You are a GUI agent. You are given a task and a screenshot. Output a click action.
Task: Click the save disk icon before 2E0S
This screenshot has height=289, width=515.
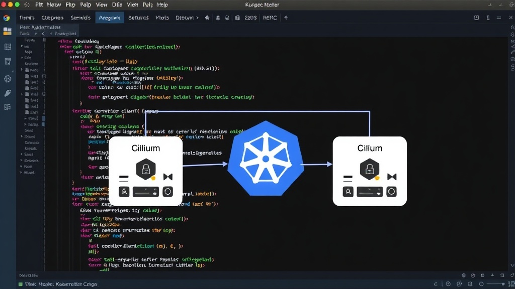pyautogui.click(x=237, y=18)
